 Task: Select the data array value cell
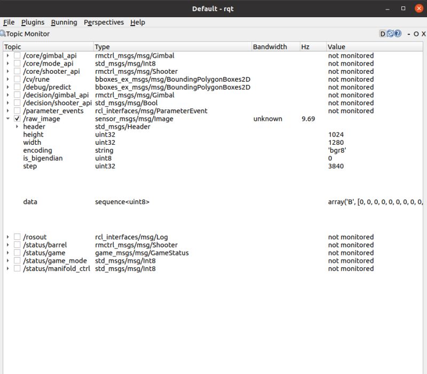tap(374, 201)
